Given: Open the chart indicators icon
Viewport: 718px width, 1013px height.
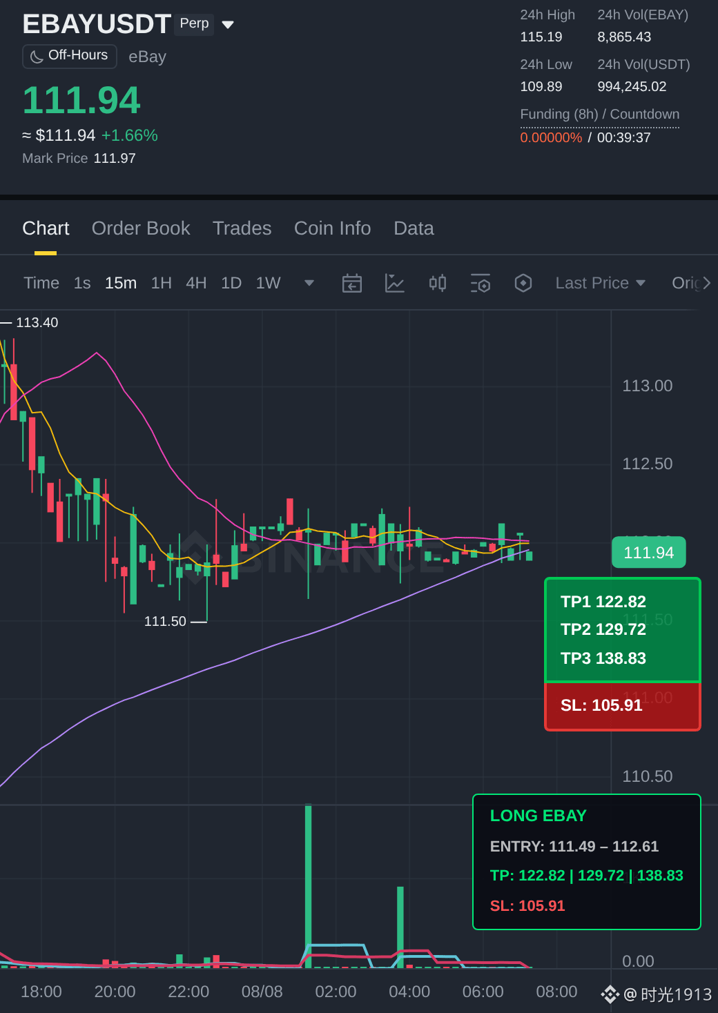Looking at the screenshot, I should point(395,283).
